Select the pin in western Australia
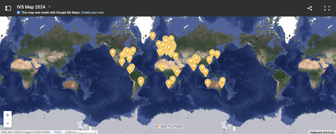 tap(208, 82)
